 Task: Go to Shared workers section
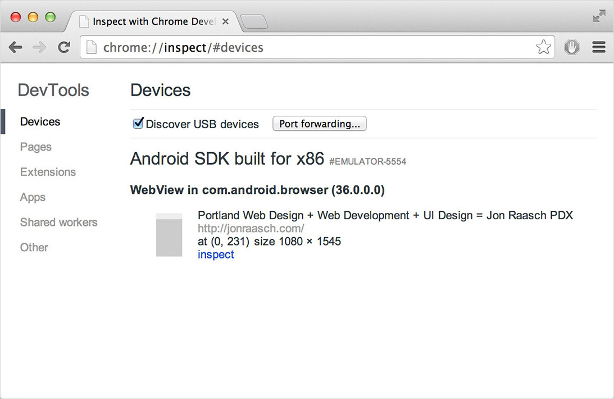click(59, 222)
